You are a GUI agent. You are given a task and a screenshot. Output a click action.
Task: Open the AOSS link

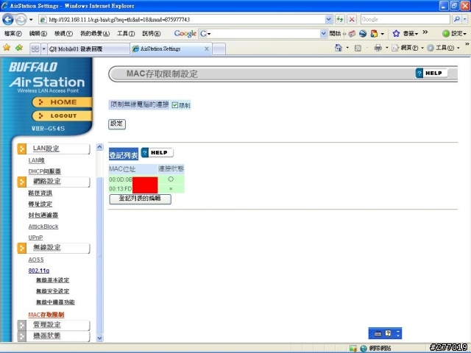(36, 260)
